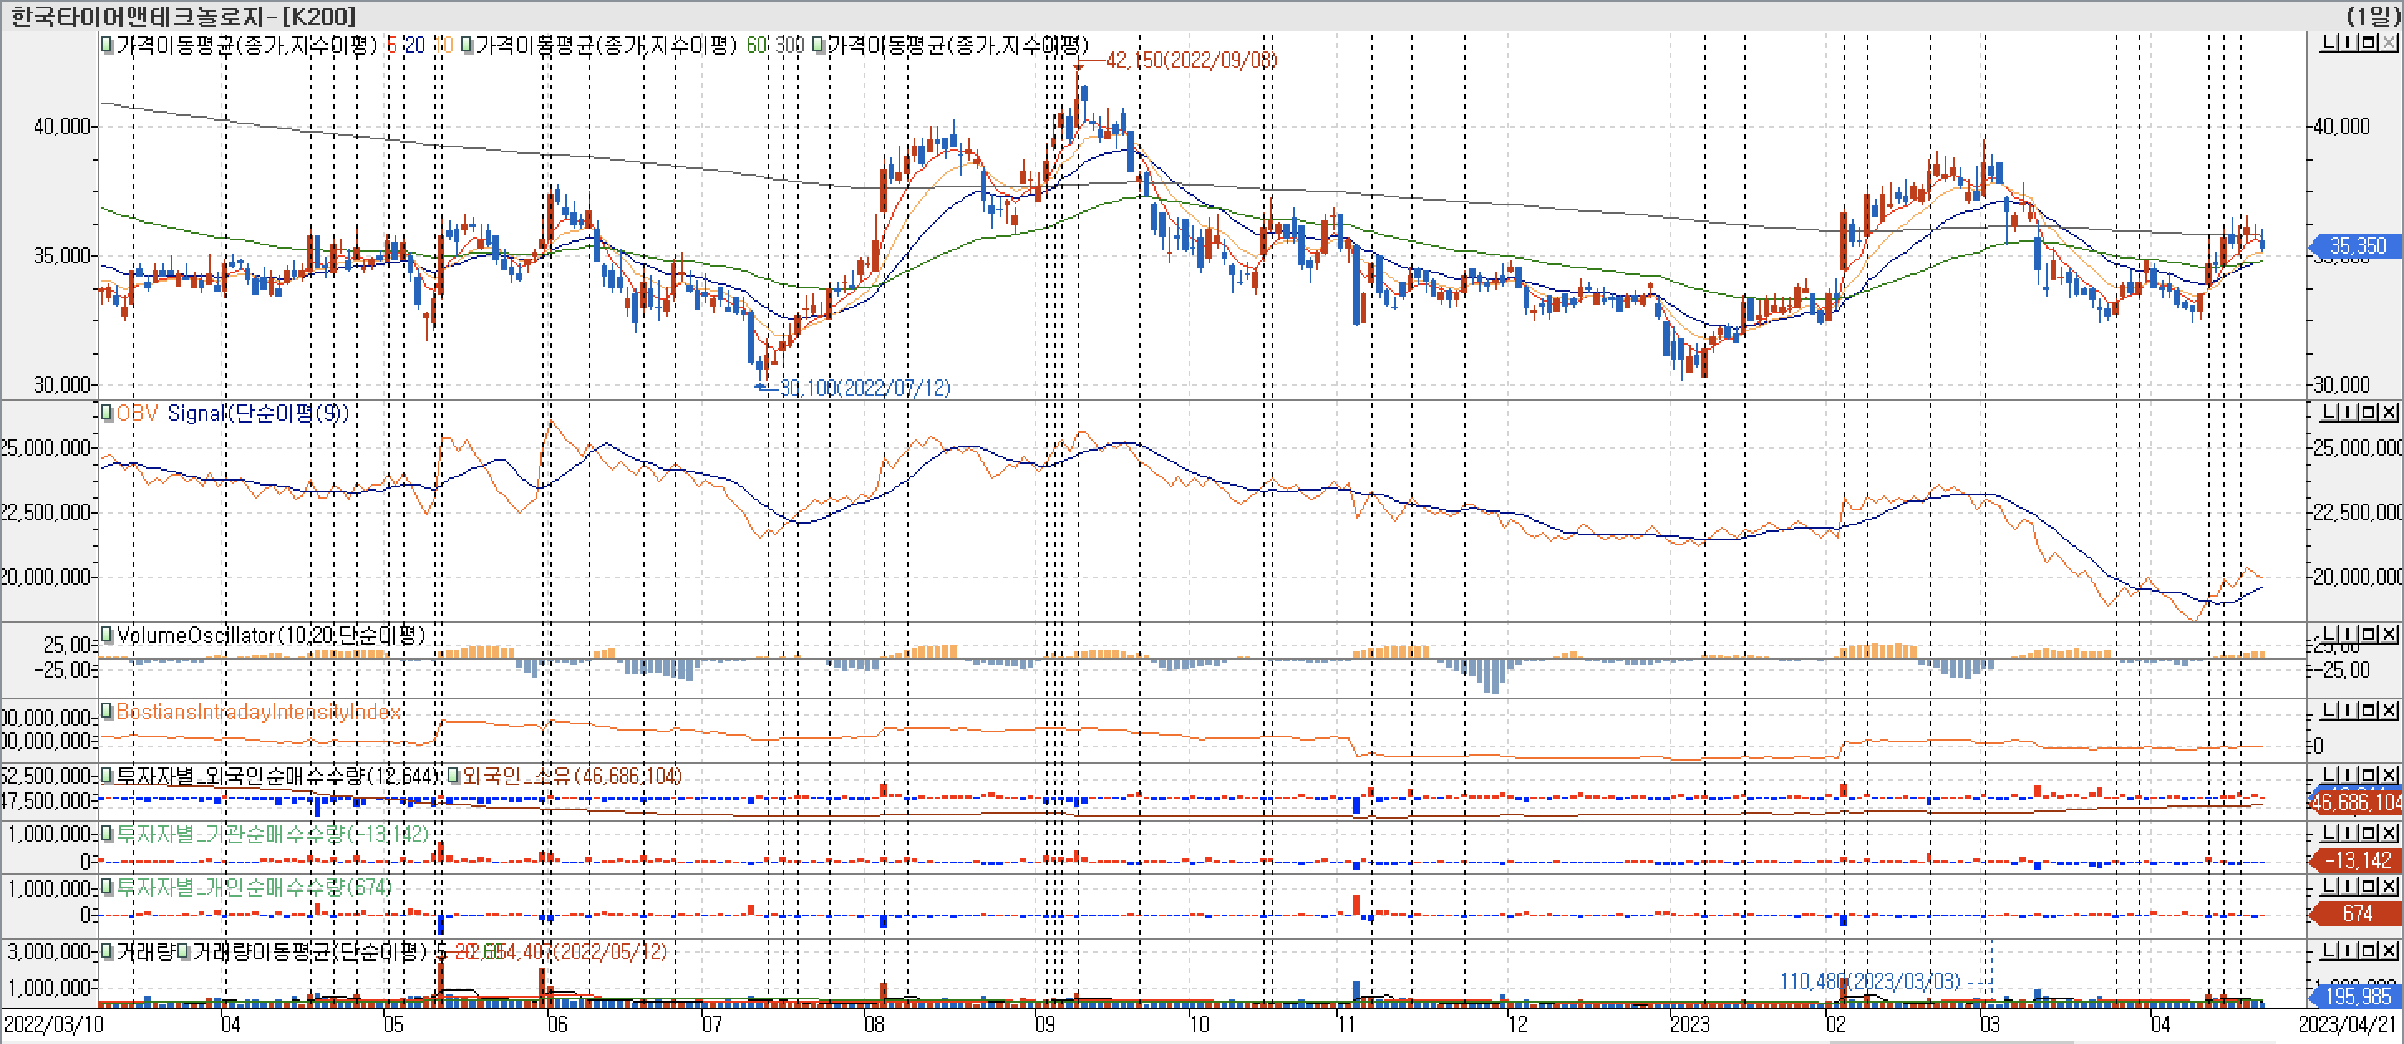
Task: Close the OBV indicator panel
Action: tap(2389, 413)
